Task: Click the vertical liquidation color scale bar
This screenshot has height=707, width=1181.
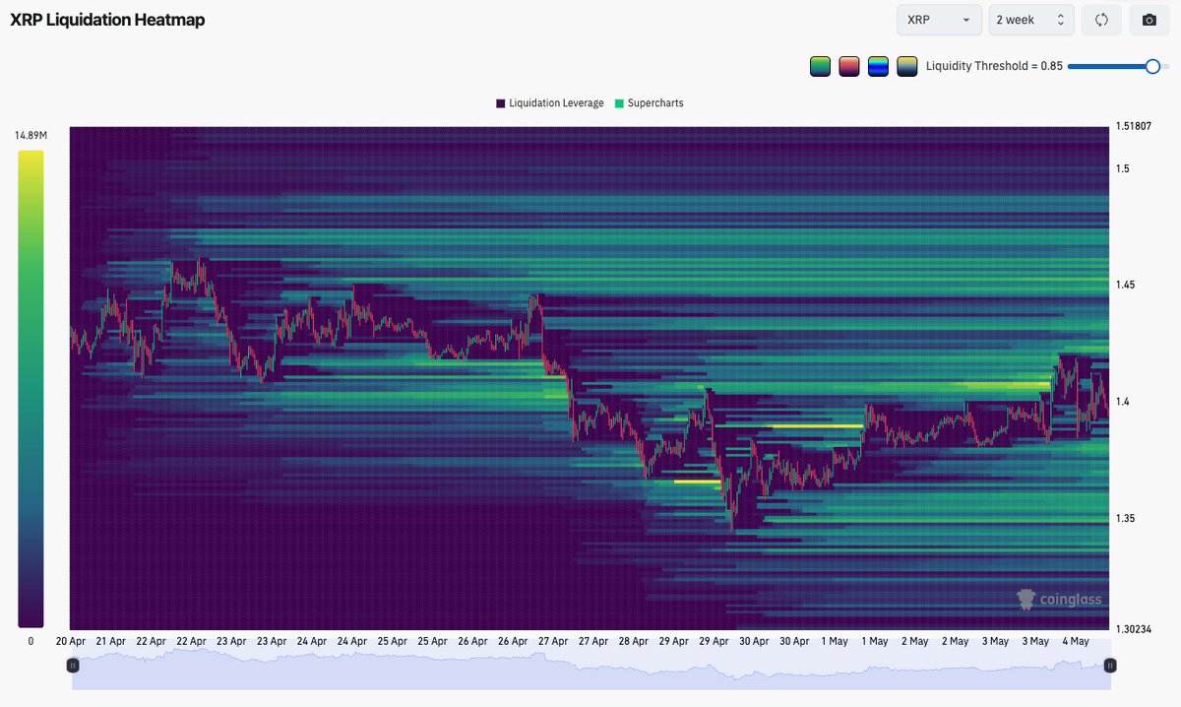Action: click(31, 389)
